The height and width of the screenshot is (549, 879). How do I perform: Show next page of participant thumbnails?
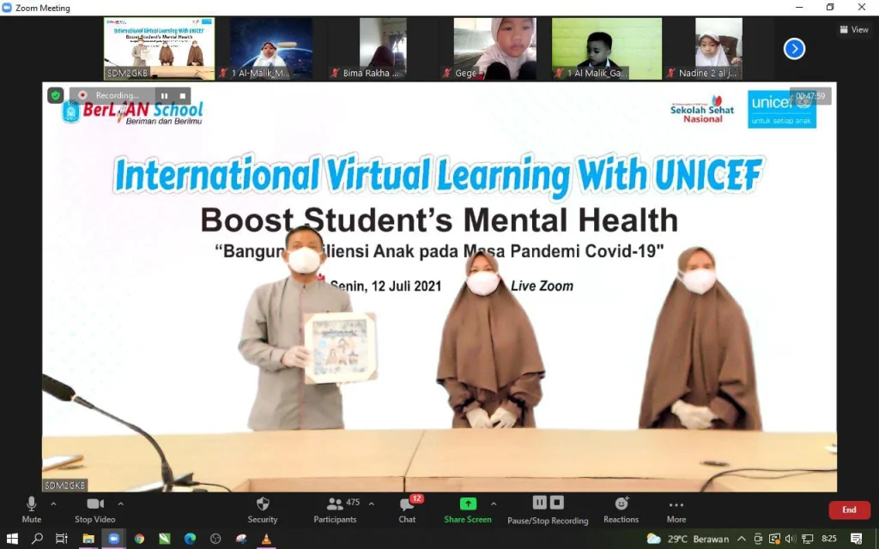794,49
